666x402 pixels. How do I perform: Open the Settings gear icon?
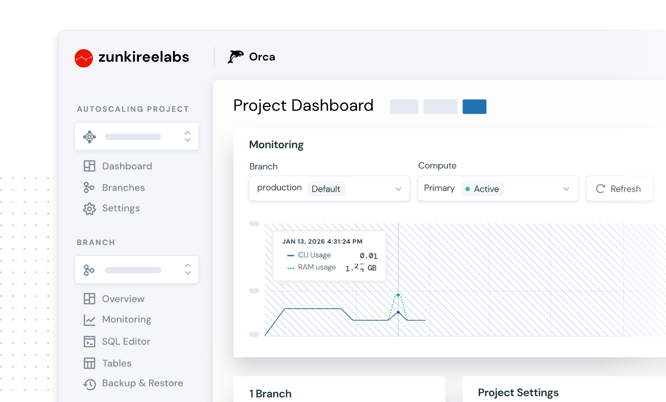(x=89, y=208)
